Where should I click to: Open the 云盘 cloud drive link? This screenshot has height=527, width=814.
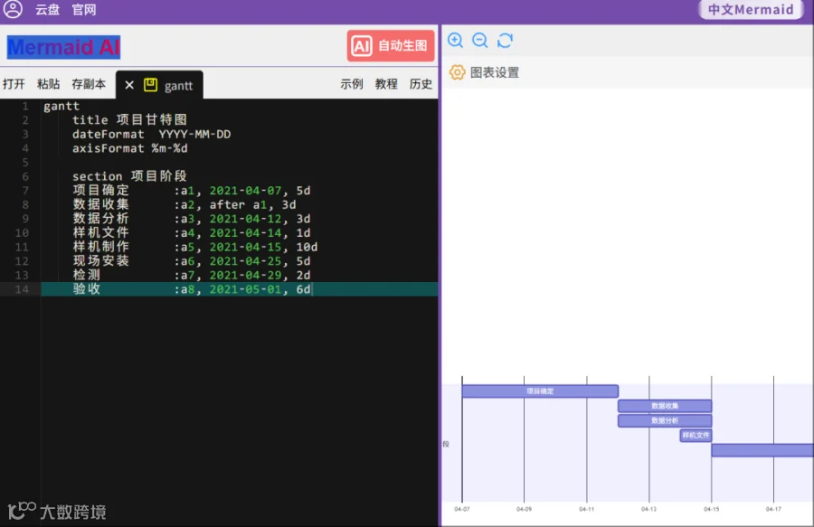click(x=47, y=10)
